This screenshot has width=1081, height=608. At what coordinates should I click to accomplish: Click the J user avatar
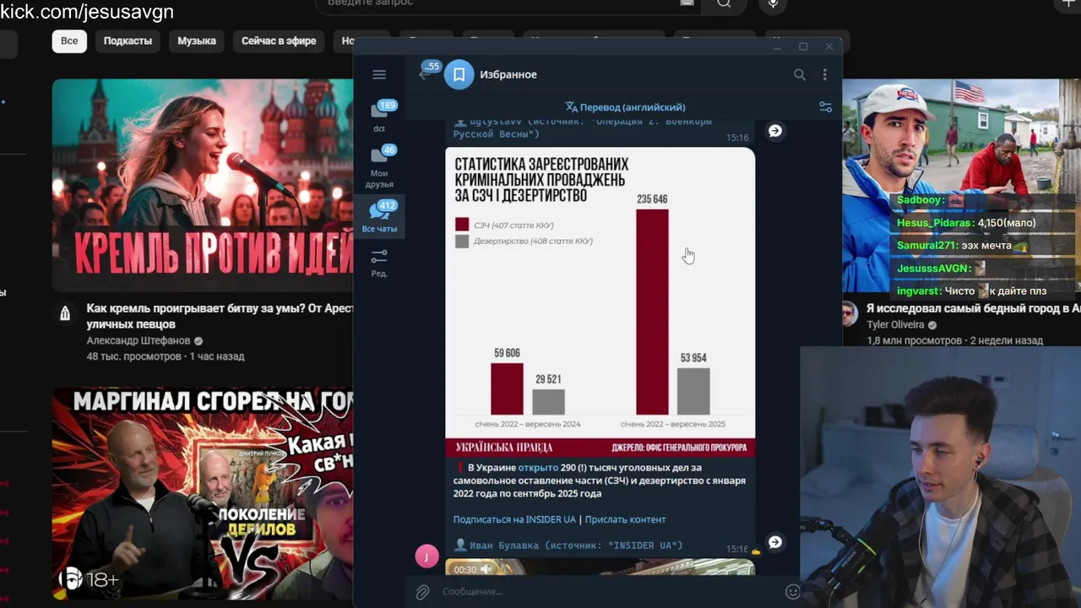(x=426, y=556)
